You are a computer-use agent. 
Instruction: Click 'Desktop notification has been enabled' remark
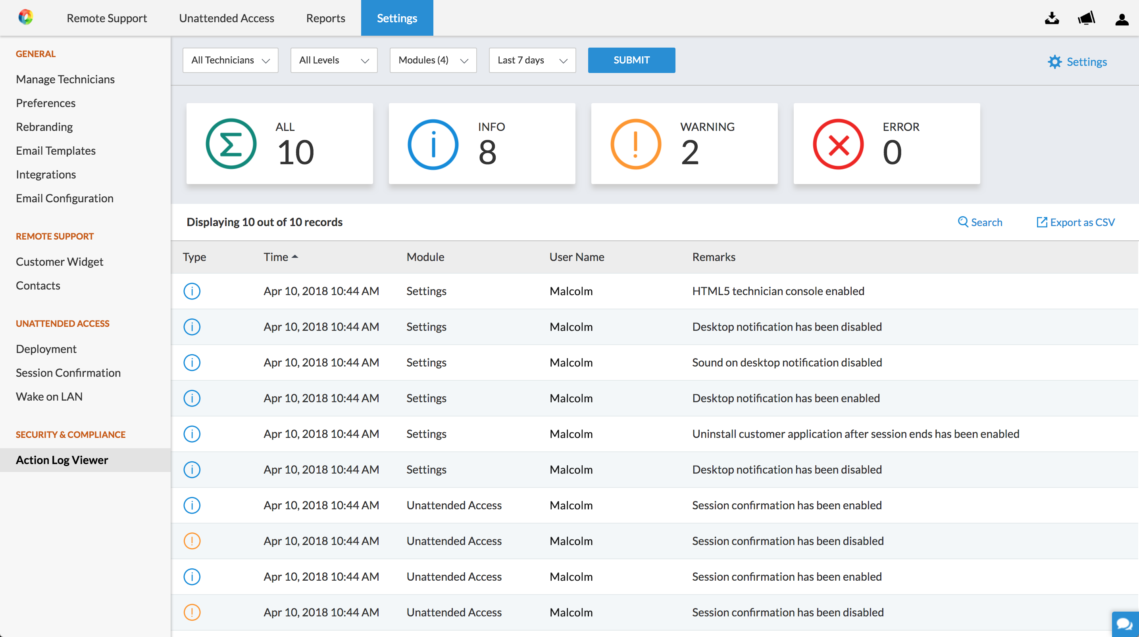(786, 398)
